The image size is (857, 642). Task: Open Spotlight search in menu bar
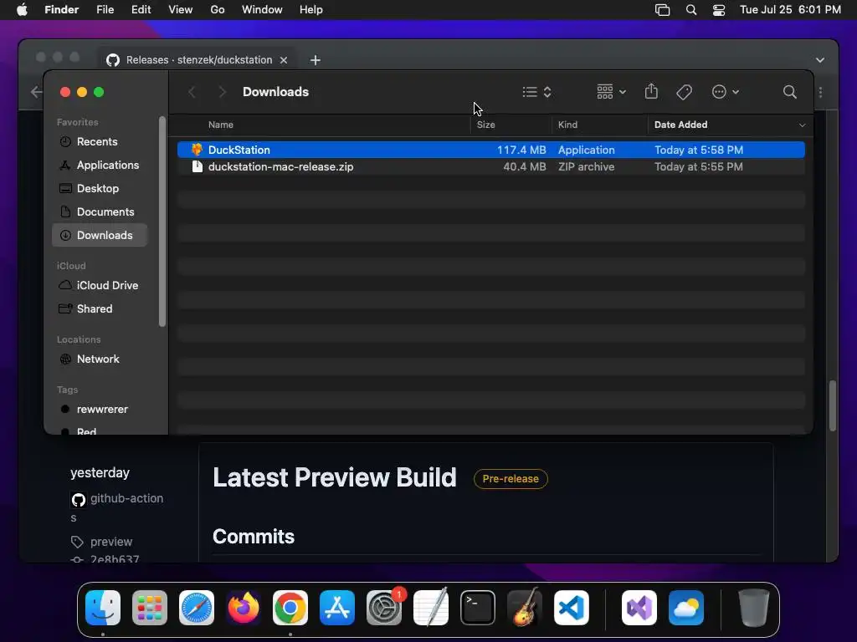click(x=690, y=10)
